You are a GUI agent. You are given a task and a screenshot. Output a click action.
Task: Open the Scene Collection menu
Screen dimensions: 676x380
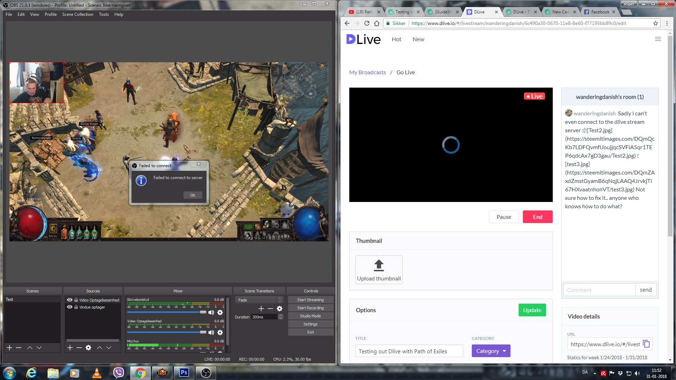(x=78, y=14)
